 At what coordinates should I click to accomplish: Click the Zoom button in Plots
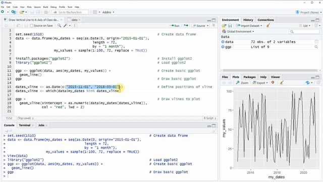click(242, 82)
